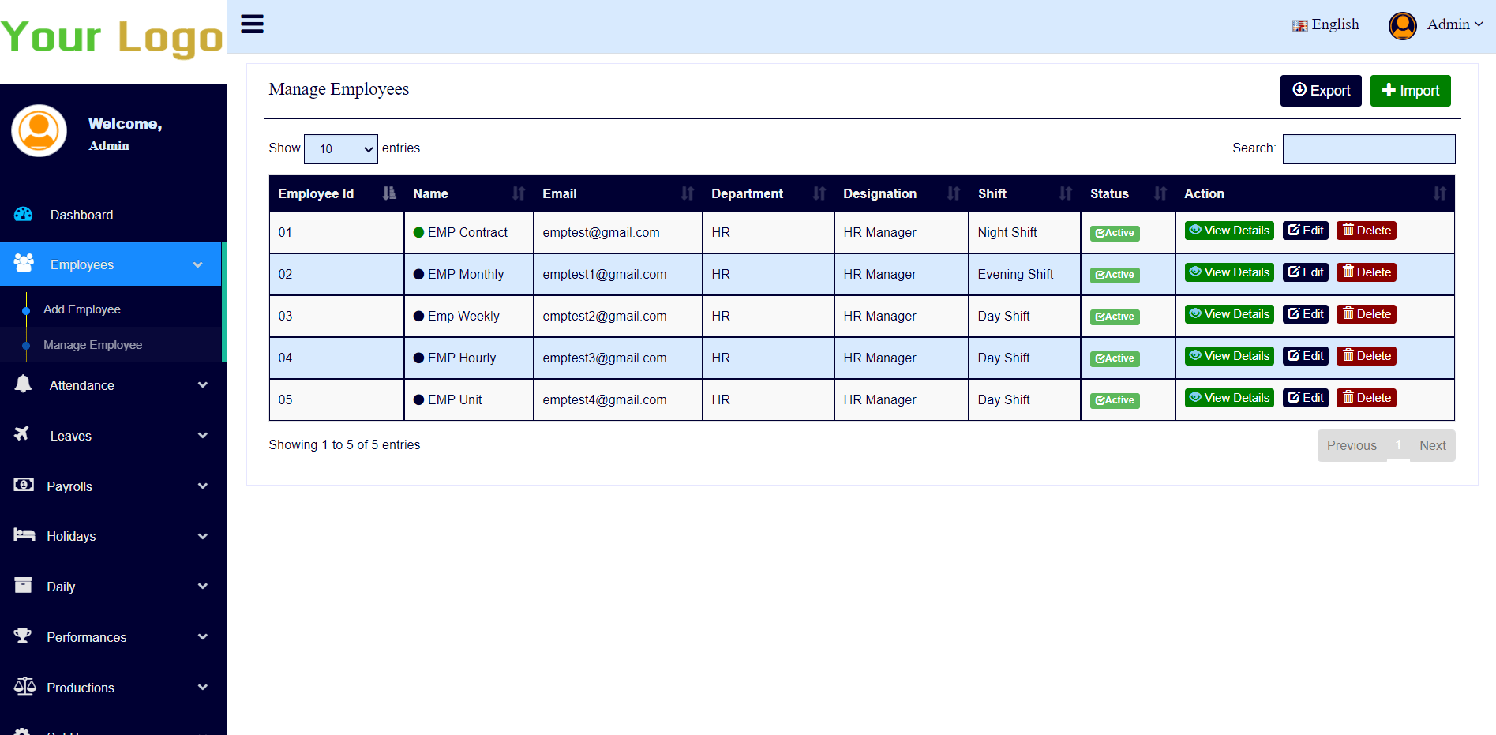The image size is (1496, 735).
Task: Open the hamburger menu at the top
Action: pyautogui.click(x=252, y=24)
